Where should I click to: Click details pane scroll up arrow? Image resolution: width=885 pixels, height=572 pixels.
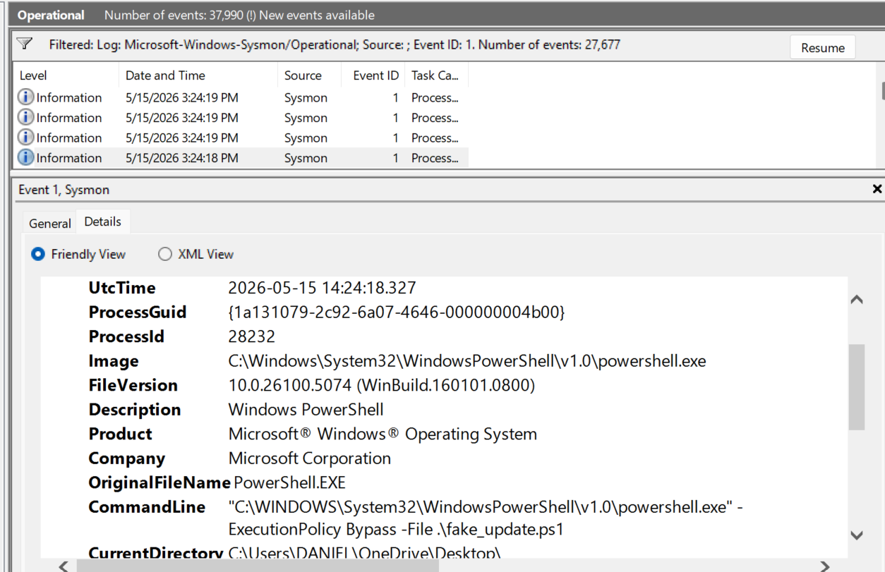tap(857, 300)
